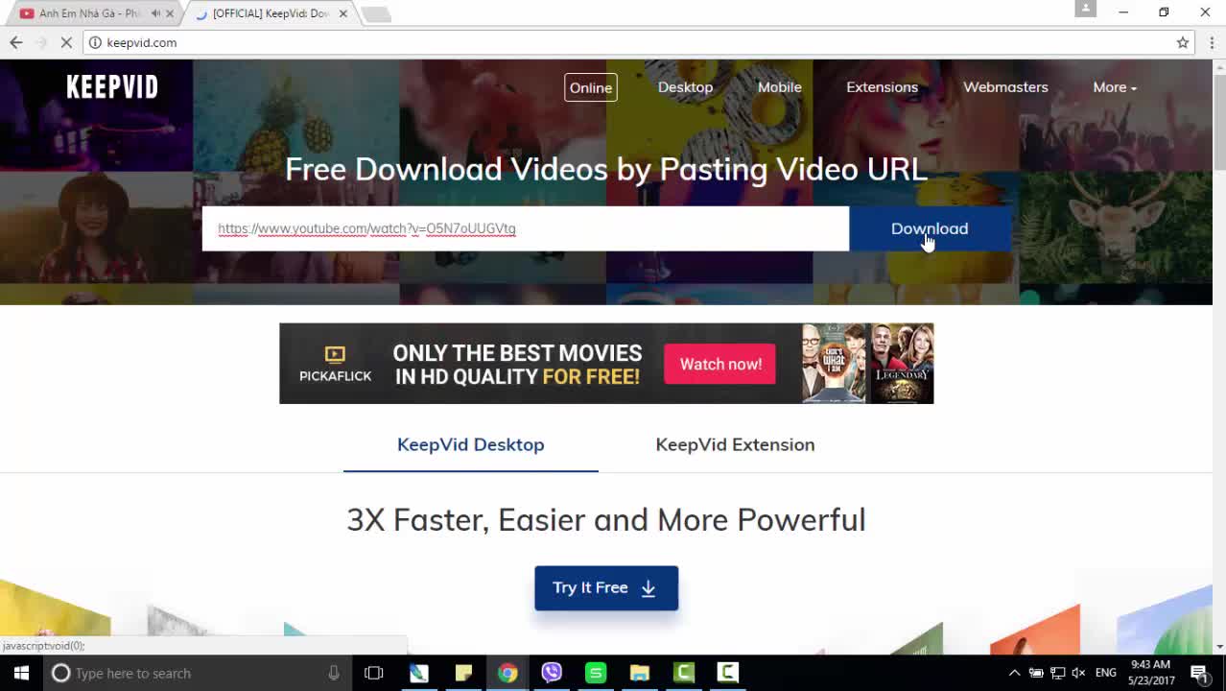The width and height of the screenshot is (1226, 691).
Task: Click the taskbar microphone icon
Action: (x=334, y=673)
